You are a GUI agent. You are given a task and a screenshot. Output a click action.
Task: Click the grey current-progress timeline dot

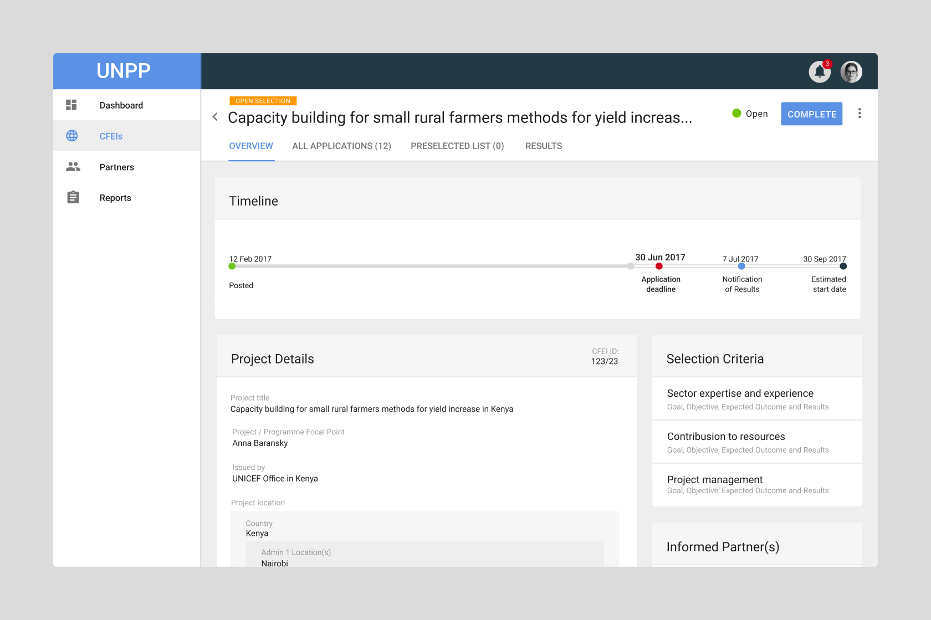point(631,266)
